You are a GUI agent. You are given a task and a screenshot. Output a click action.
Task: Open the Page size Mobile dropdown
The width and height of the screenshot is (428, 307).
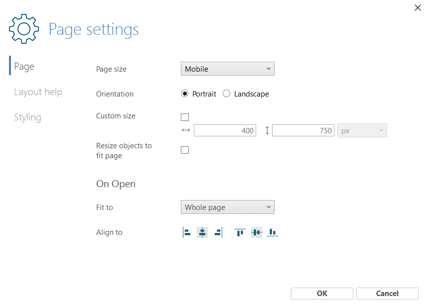tap(228, 69)
